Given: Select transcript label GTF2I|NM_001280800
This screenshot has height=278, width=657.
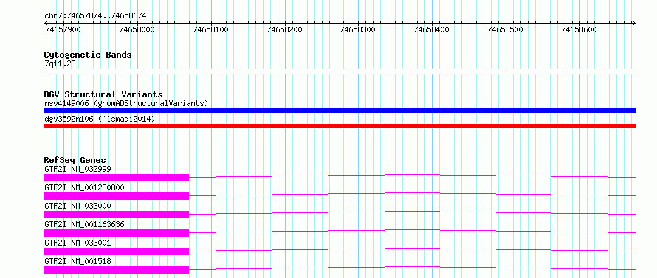Looking at the screenshot, I should tap(84, 187).
